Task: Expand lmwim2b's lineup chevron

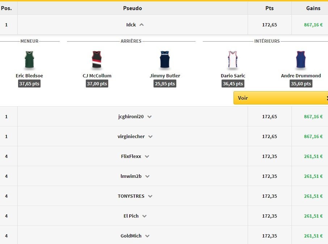Action: click(x=147, y=176)
